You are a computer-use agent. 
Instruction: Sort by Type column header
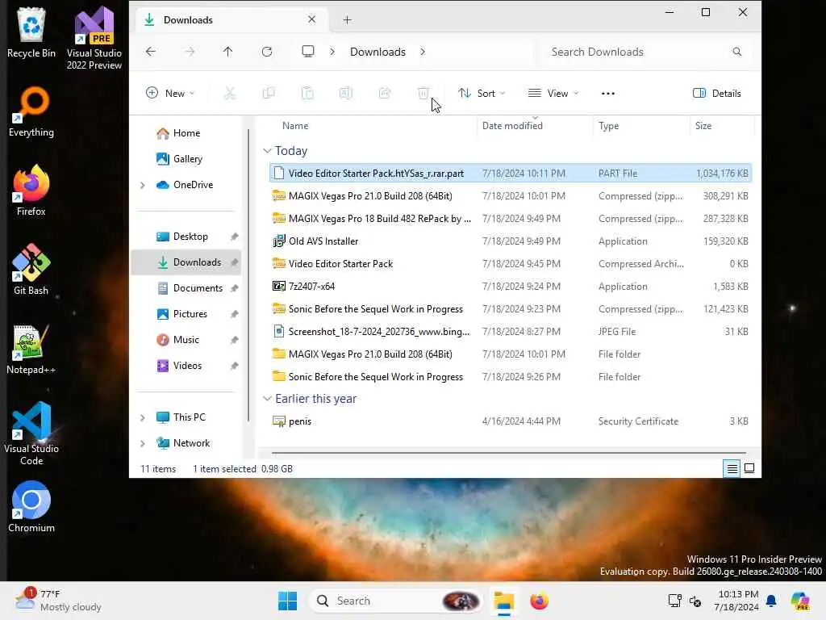pyautogui.click(x=641, y=126)
